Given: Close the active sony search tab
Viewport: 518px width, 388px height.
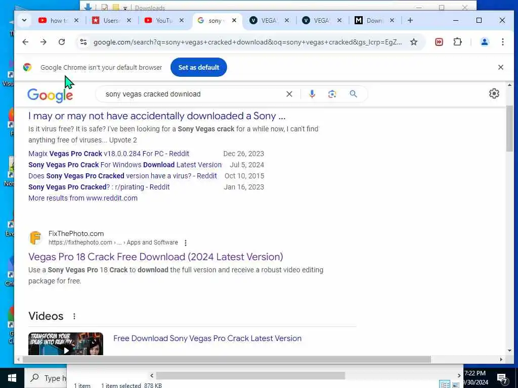Looking at the screenshot, I should coord(234,20).
